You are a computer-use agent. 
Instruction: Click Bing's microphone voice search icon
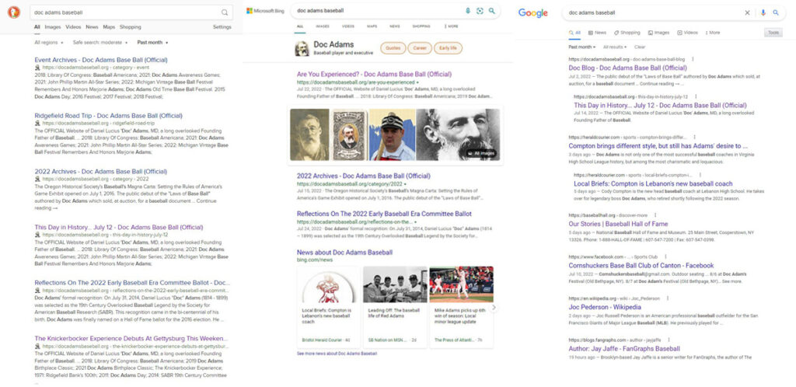pos(467,11)
